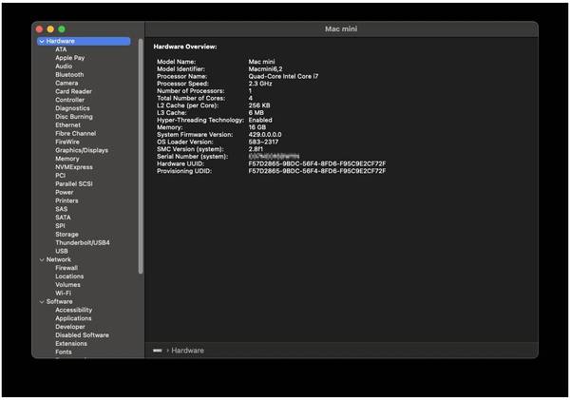
Task: Open Card Reader entry
Action: click(x=73, y=91)
